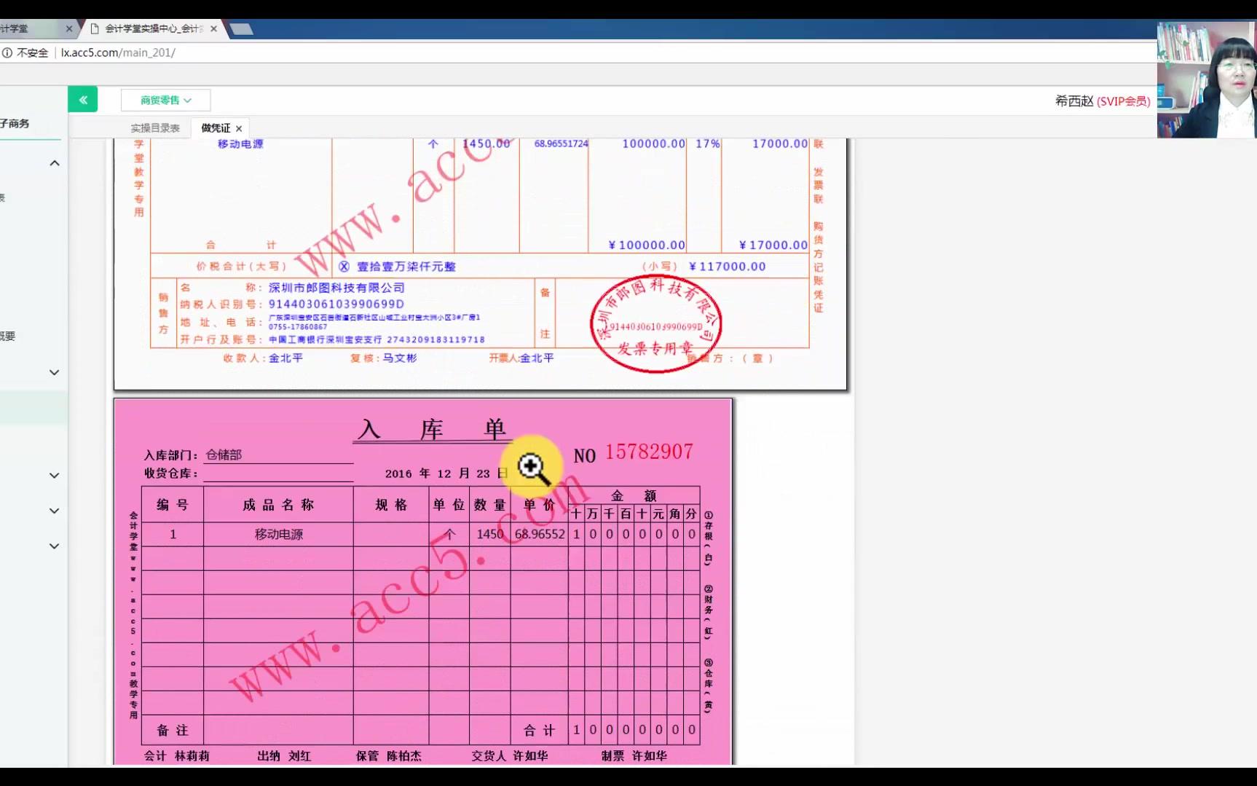This screenshot has width=1257, height=786.
Task: Close the 会计学堂实操中心 browser tab
Action: point(213,29)
